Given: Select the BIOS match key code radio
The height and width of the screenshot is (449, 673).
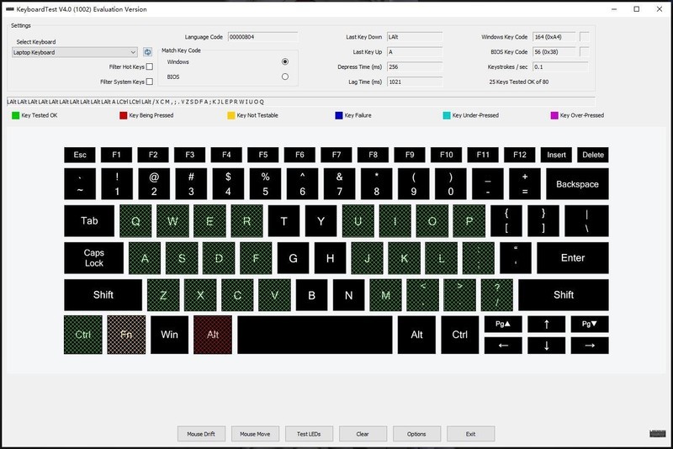Looking at the screenshot, I should (x=285, y=77).
